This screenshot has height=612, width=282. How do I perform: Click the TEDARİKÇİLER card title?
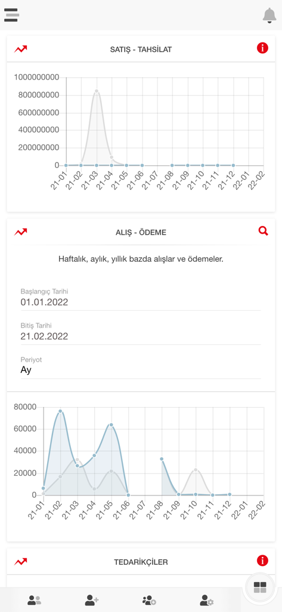tap(141, 562)
